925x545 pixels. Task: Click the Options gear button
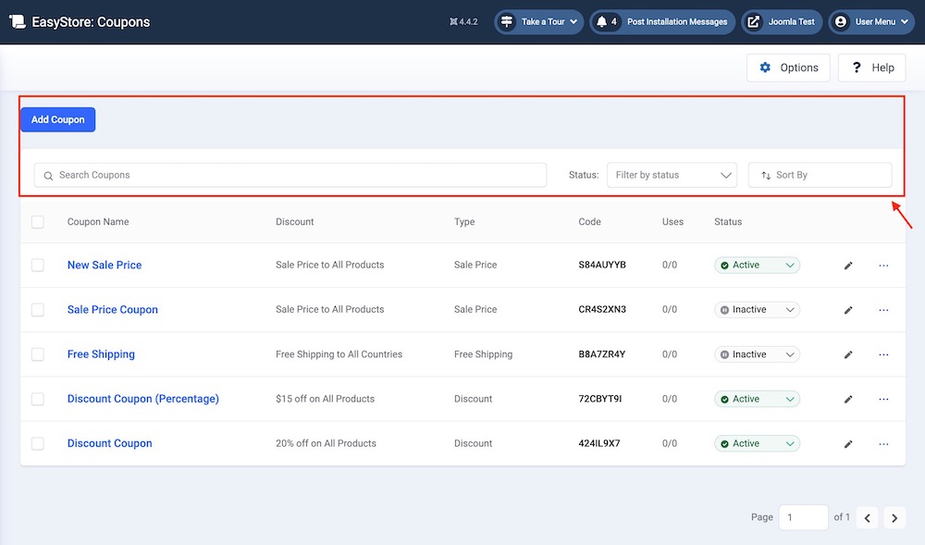(788, 68)
